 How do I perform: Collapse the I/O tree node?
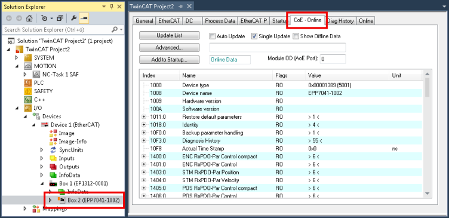tap(17, 108)
